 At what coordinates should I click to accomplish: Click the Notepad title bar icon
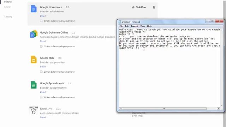(120, 22)
